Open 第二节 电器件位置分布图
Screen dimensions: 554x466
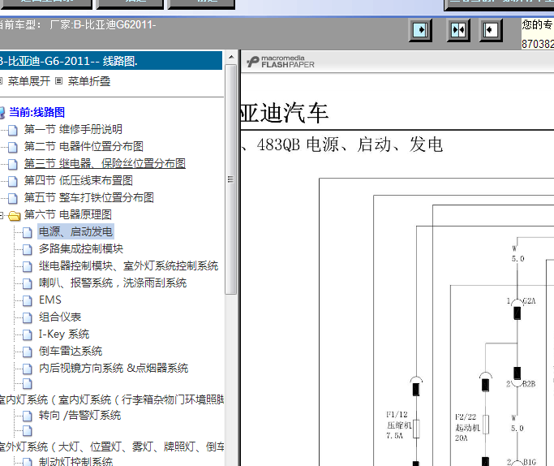tap(84, 146)
